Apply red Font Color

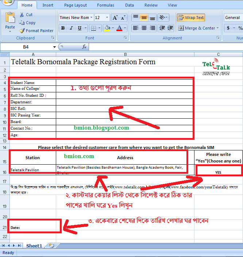pos(119,28)
